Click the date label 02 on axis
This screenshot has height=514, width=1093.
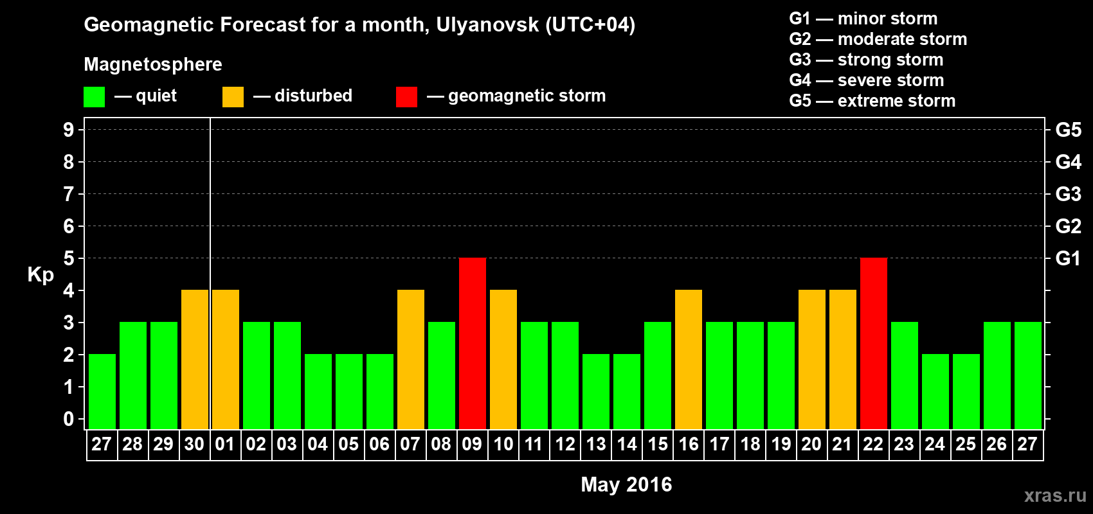[x=256, y=445]
